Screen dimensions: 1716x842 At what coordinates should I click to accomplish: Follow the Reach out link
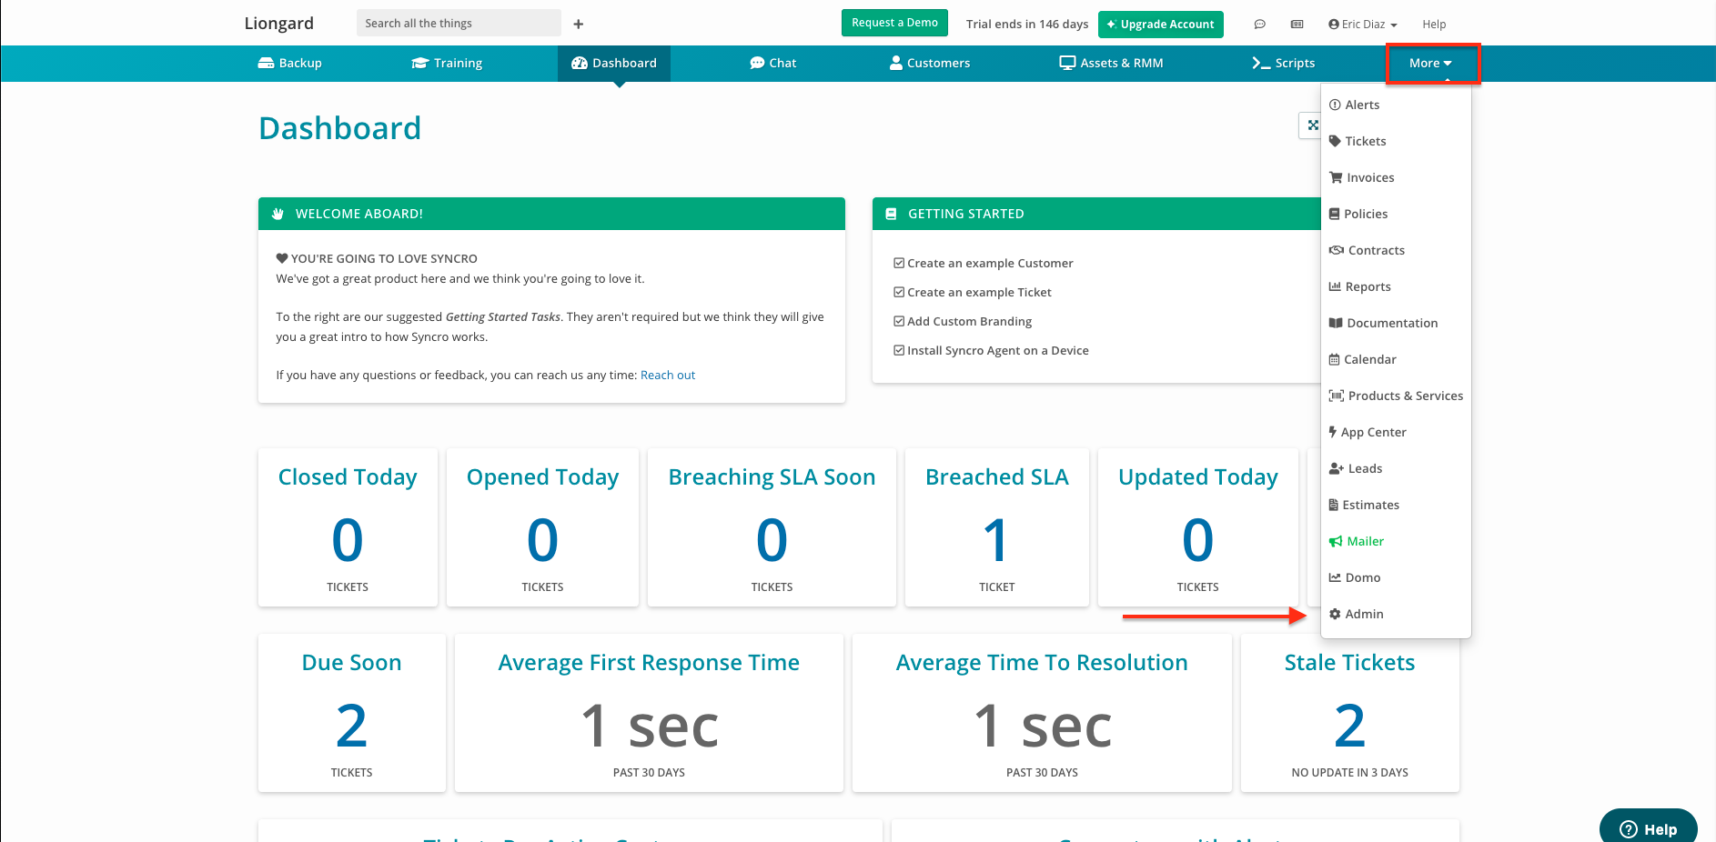coord(668,375)
